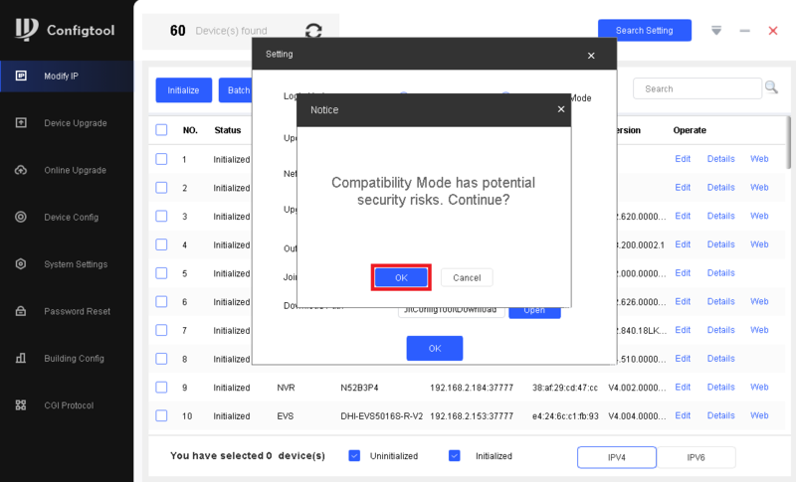Open the Building Config icon
Image resolution: width=796 pixels, height=482 pixels.
(x=21, y=359)
